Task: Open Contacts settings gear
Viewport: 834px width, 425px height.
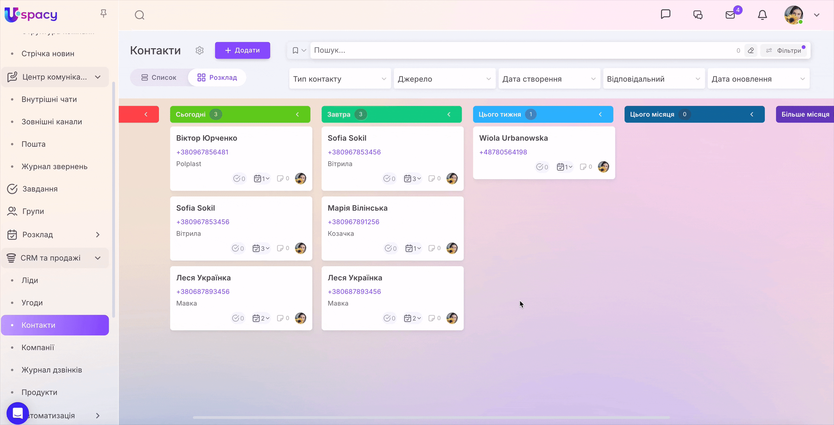Action: pyautogui.click(x=199, y=50)
